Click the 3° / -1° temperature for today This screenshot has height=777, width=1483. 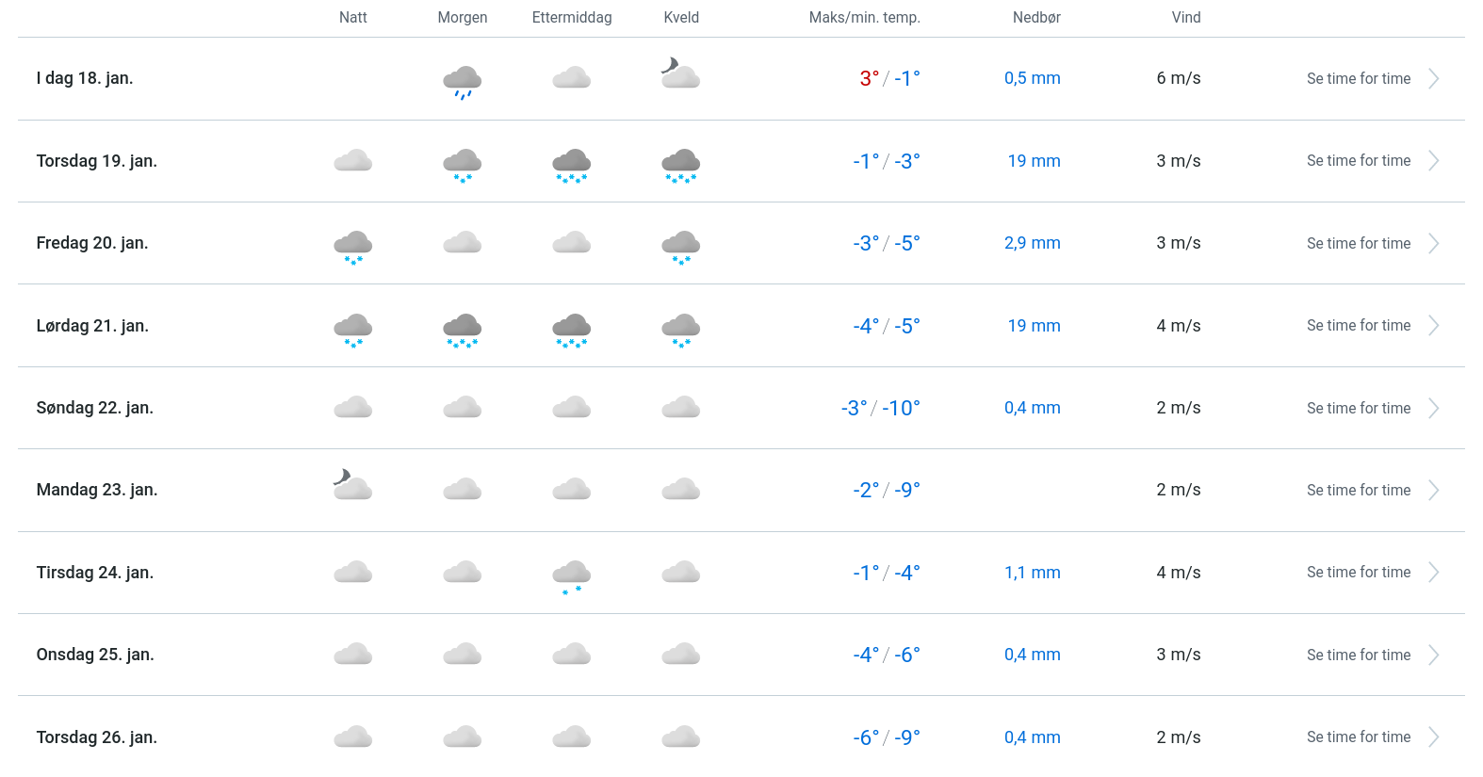tap(888, 79)
